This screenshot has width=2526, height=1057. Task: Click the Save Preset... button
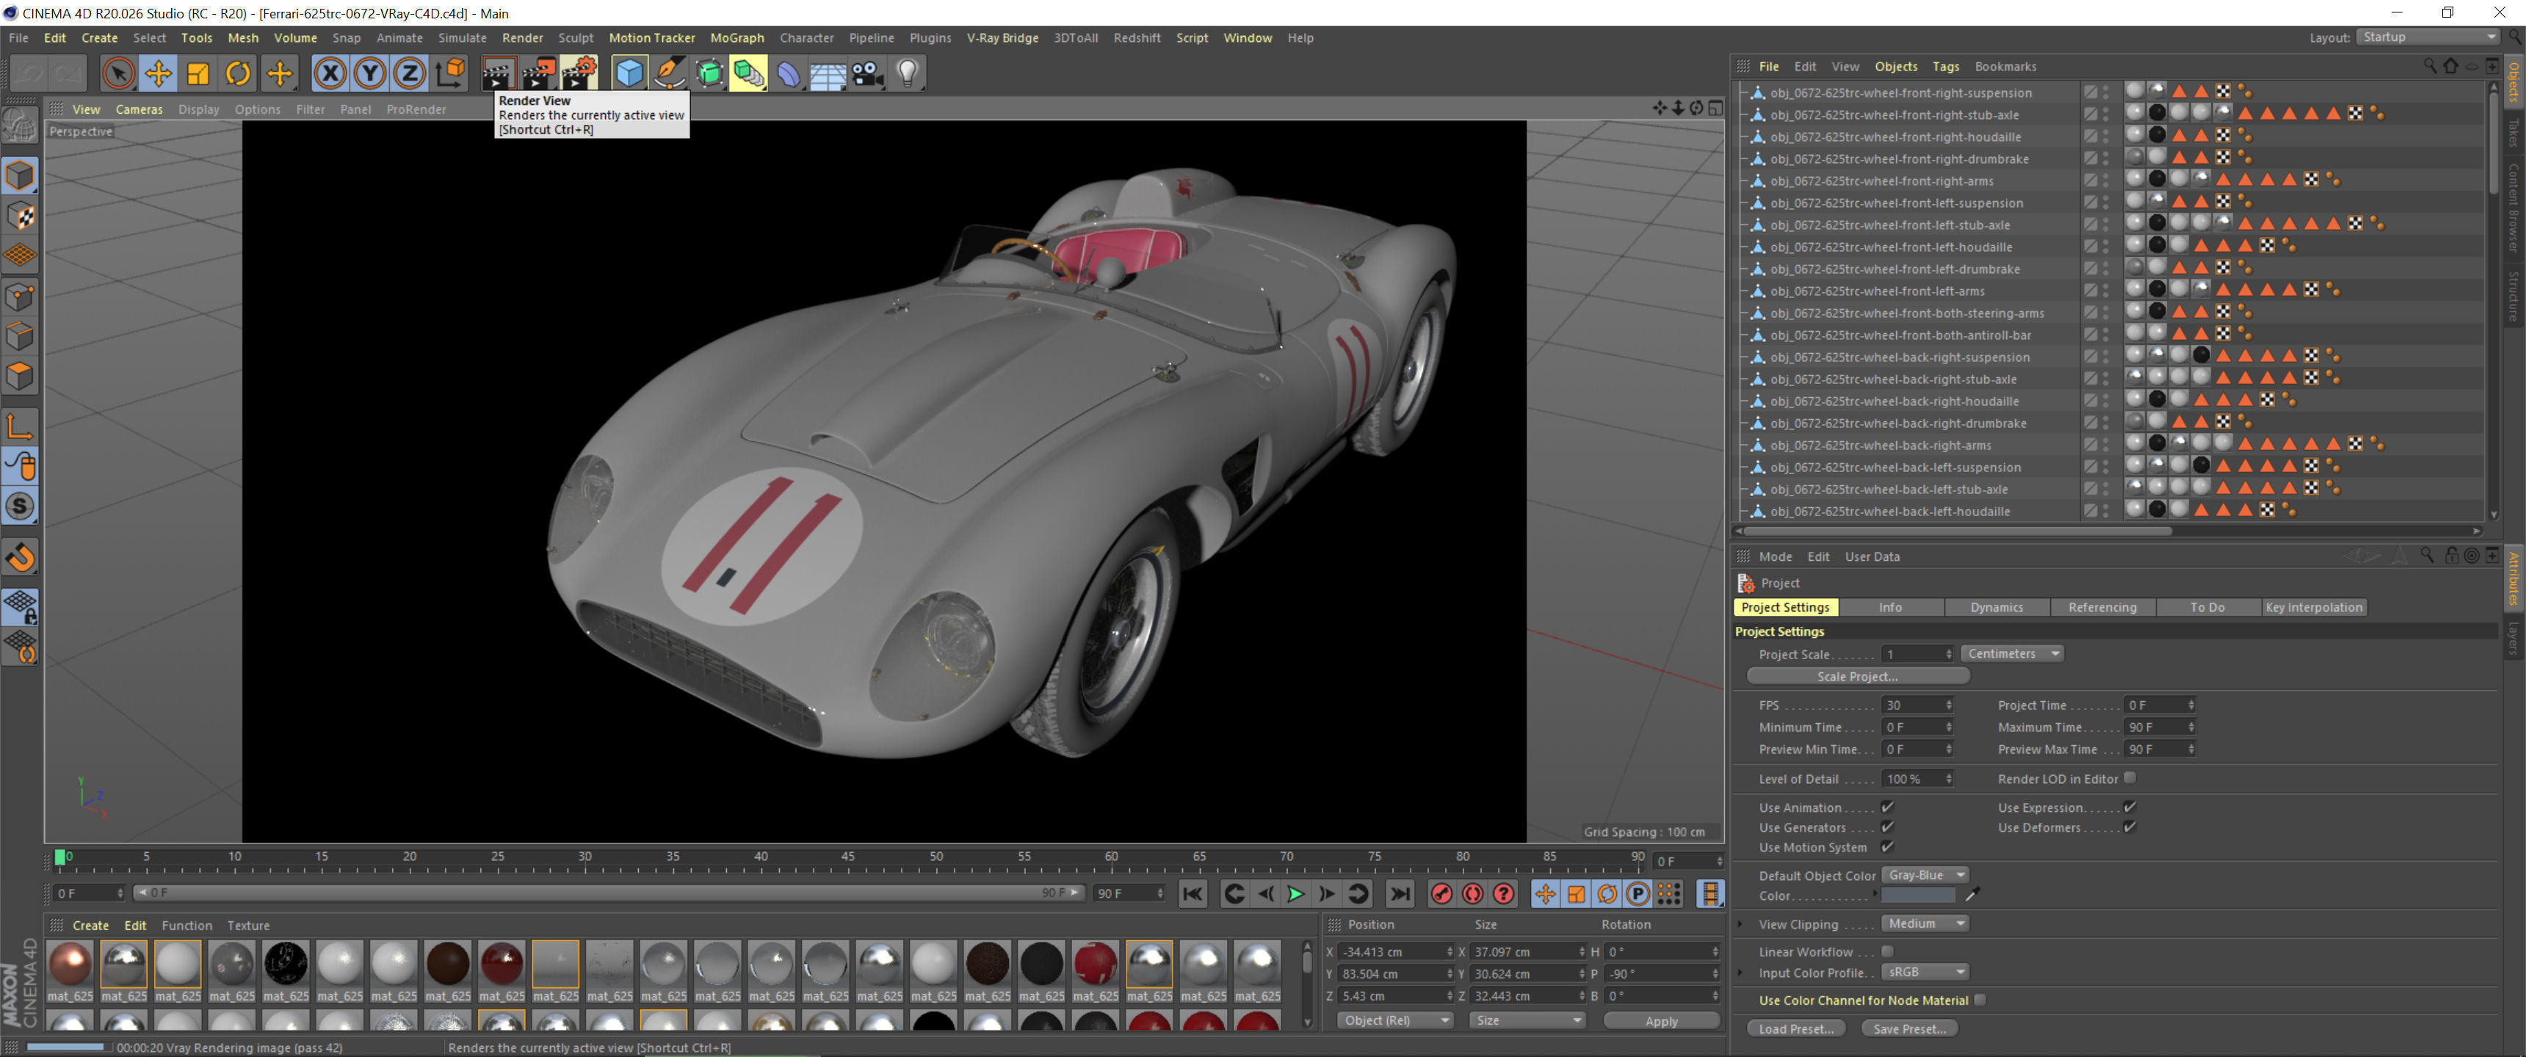point(1909,1028)
